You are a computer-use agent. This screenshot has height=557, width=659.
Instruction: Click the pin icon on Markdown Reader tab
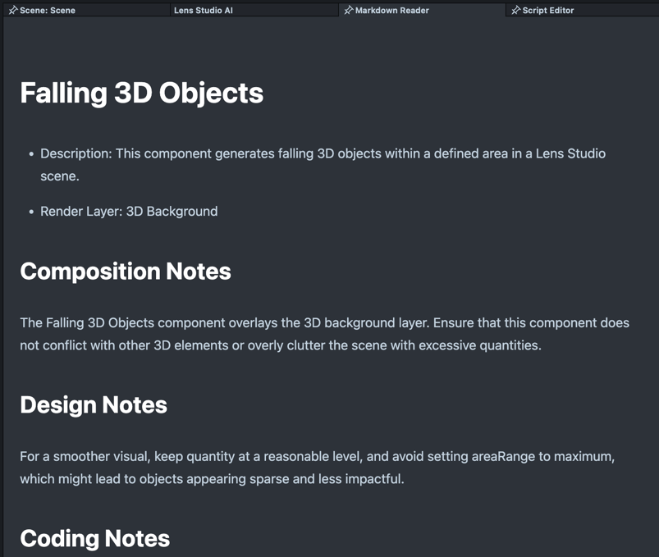coord(349,11)
